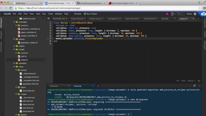Toggle the Collaborate right panel
The height and width of the screenshot is (116, 206).
click(205, 23)
